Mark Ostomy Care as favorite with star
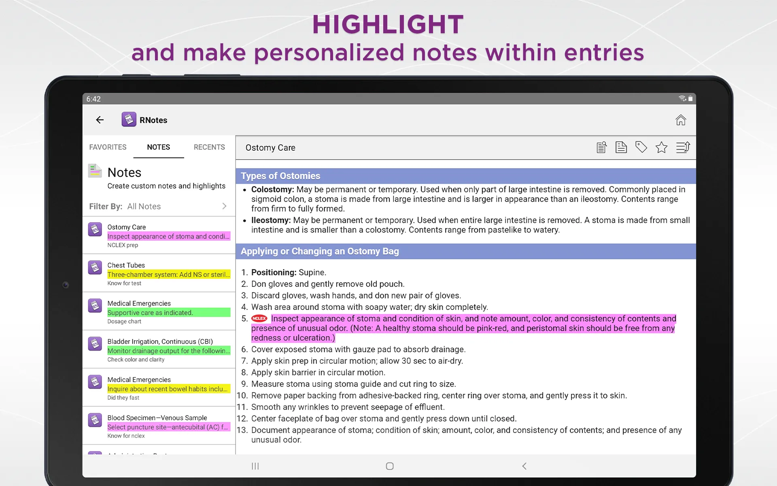The width and height of the screenshot is (777, 486). pos(661,147)
